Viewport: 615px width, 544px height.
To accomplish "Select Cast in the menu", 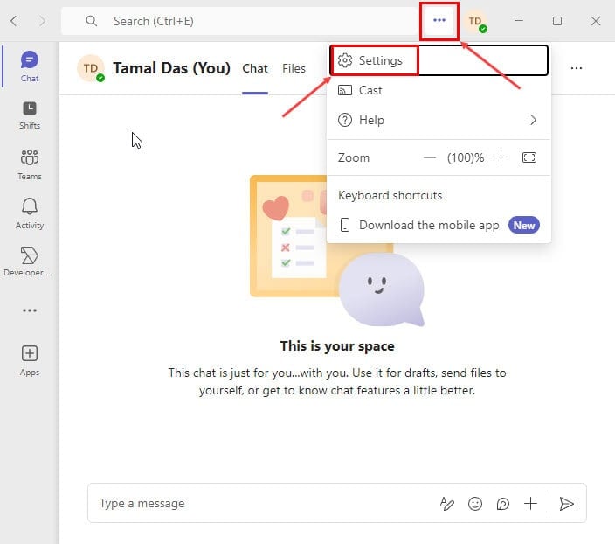I will (439, 90).
